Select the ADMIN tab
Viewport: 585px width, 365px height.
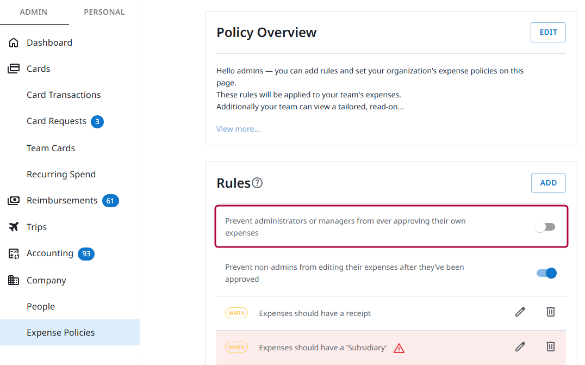click(34, 12)
